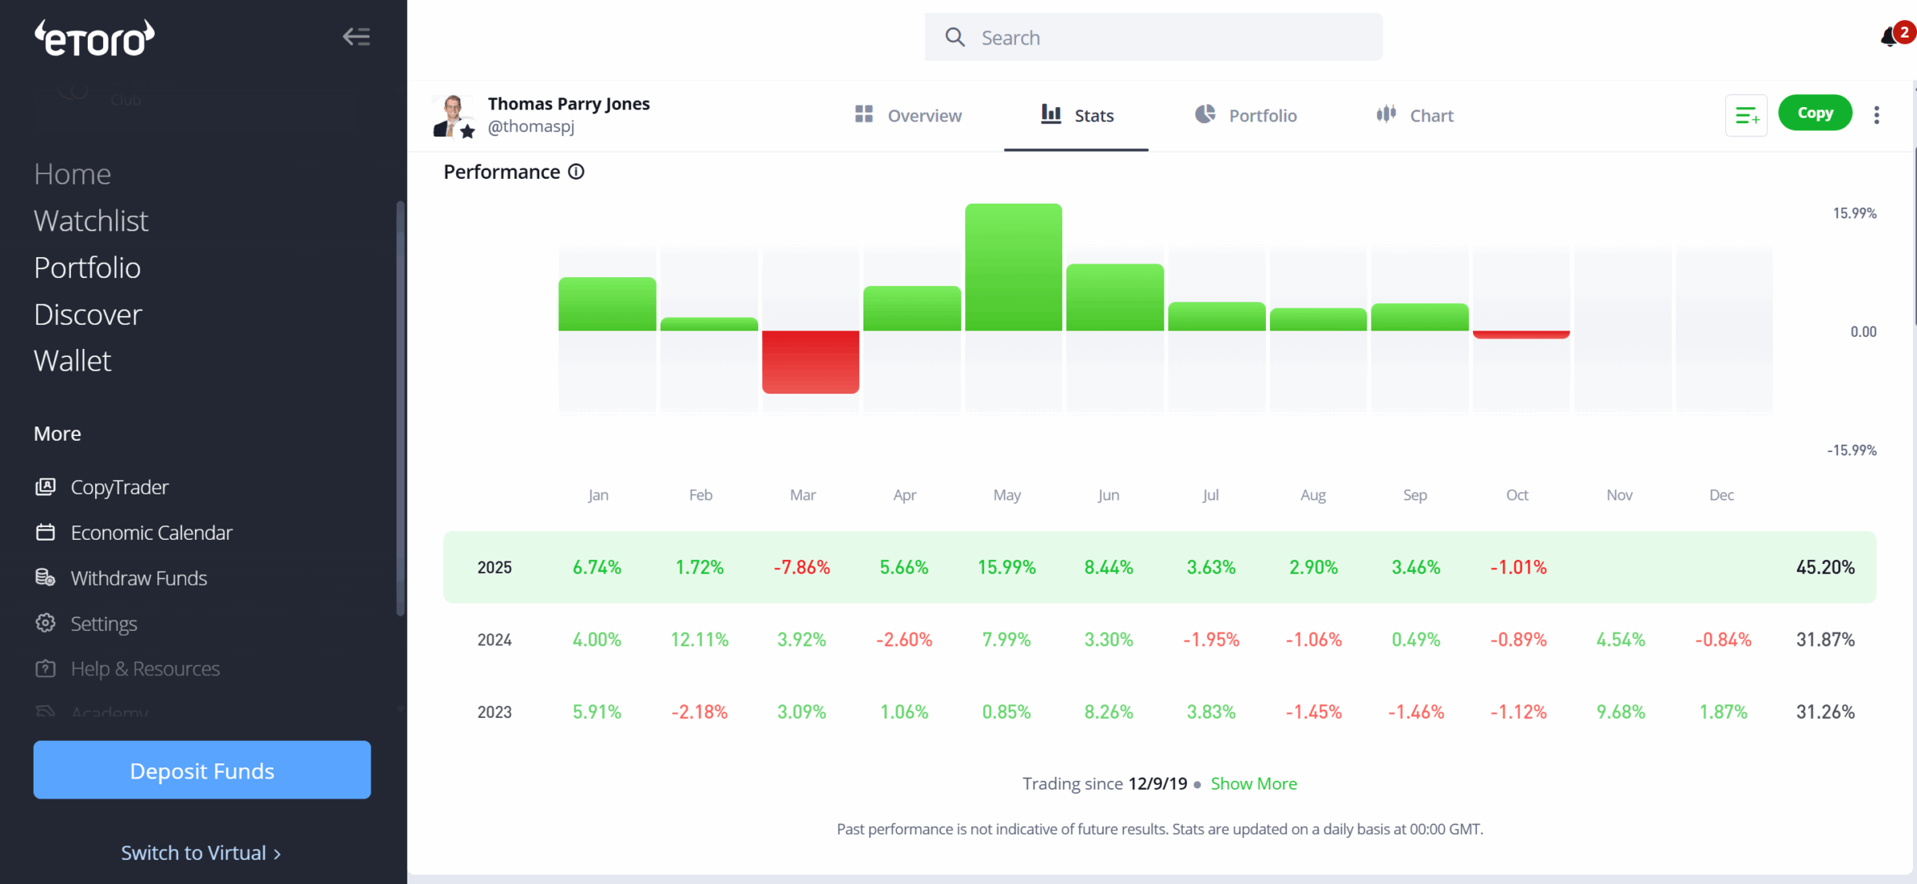Click the Performance info icon

[x=576, y=172]
